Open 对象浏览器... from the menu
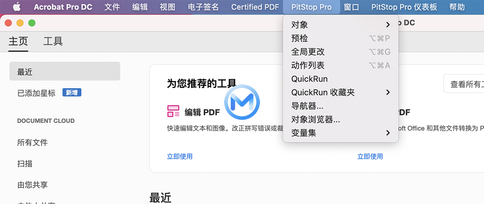This screenshot has width=484, height=204. 341,120
